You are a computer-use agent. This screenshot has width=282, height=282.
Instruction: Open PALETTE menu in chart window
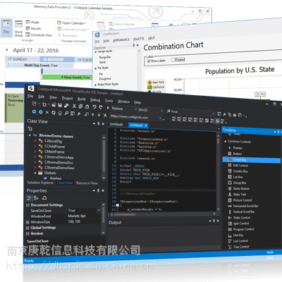click(139, 39)
